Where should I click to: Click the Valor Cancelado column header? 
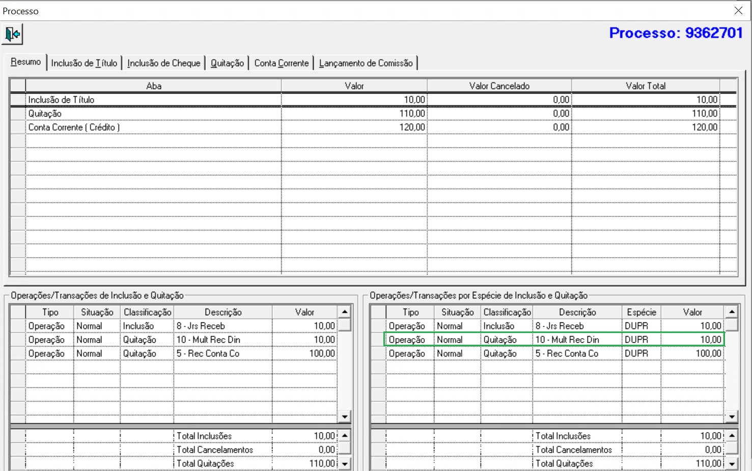tap(499, 86)
